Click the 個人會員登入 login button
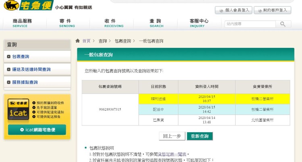Image resolution: width=302 pixels, height=162 pixels. [234, 10]
